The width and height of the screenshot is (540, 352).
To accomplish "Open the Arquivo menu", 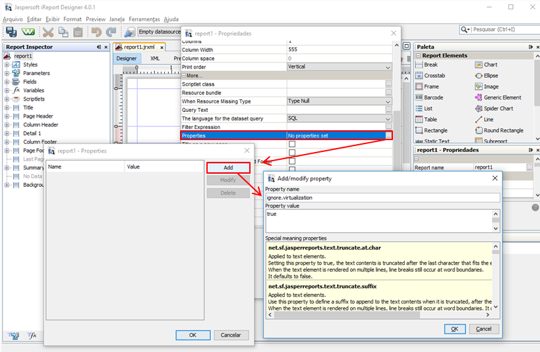I will click(x=13, y=19).
